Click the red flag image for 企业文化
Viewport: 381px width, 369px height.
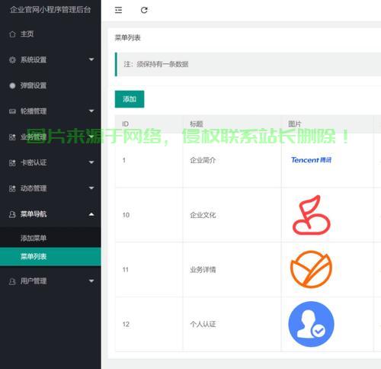tap(312, 215)
